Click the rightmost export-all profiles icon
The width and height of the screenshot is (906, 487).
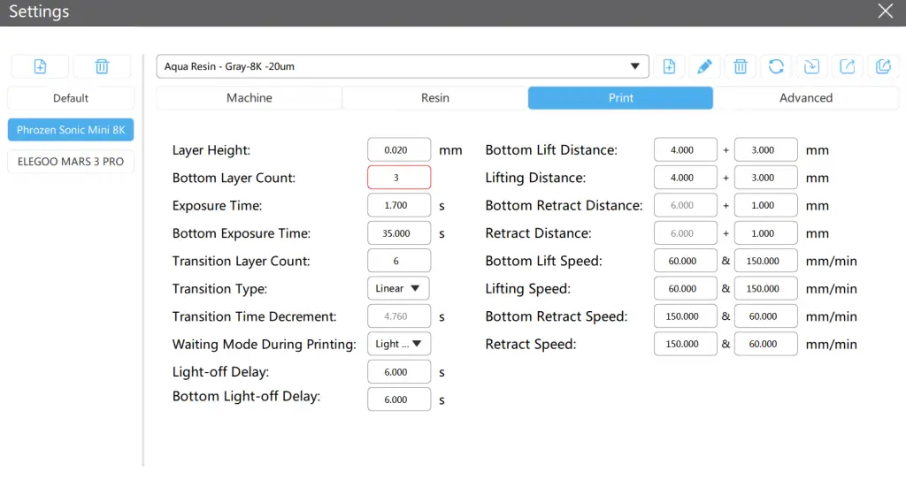click(882, 66)
